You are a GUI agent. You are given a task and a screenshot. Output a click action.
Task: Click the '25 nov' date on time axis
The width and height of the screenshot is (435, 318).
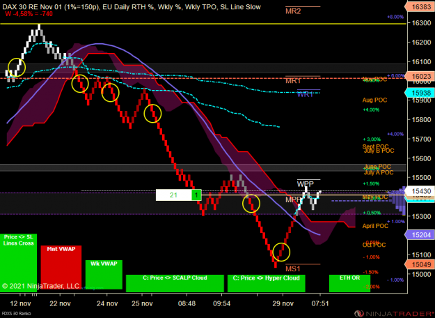pyautogui.click(x=142, y=303)
